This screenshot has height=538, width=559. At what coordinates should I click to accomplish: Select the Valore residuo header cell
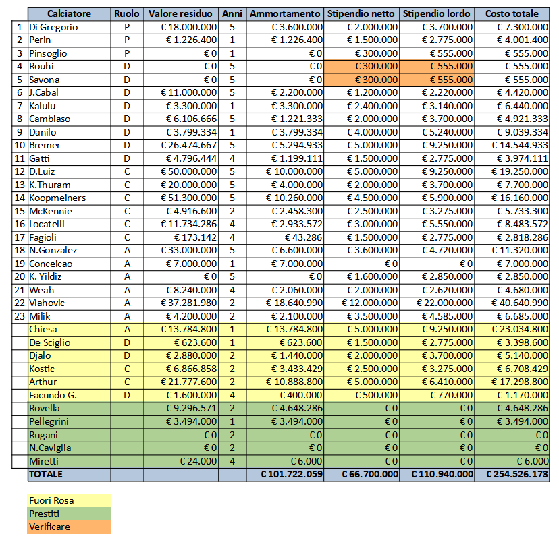(181, 14)
